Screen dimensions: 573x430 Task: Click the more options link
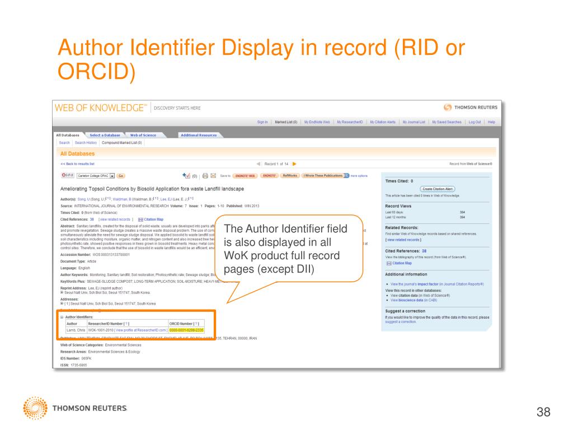coord(359,176)
